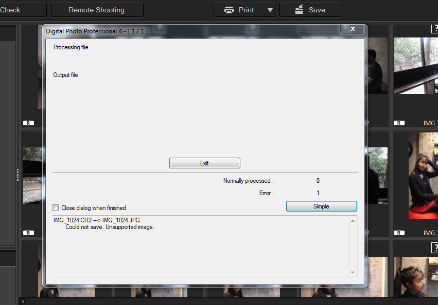
Task: Enable Close dialog when finished checkbox
Action: pos(56,208)
